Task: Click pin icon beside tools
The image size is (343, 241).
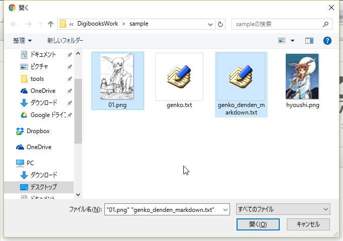Action: (x=70, y=79)
